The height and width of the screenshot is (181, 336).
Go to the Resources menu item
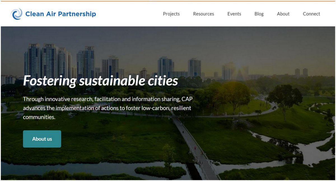pyautogui.click(x=204, y=14)
